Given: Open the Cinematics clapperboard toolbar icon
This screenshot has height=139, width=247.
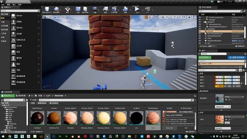Looking at the screenshot, I should tap(114, 10).
